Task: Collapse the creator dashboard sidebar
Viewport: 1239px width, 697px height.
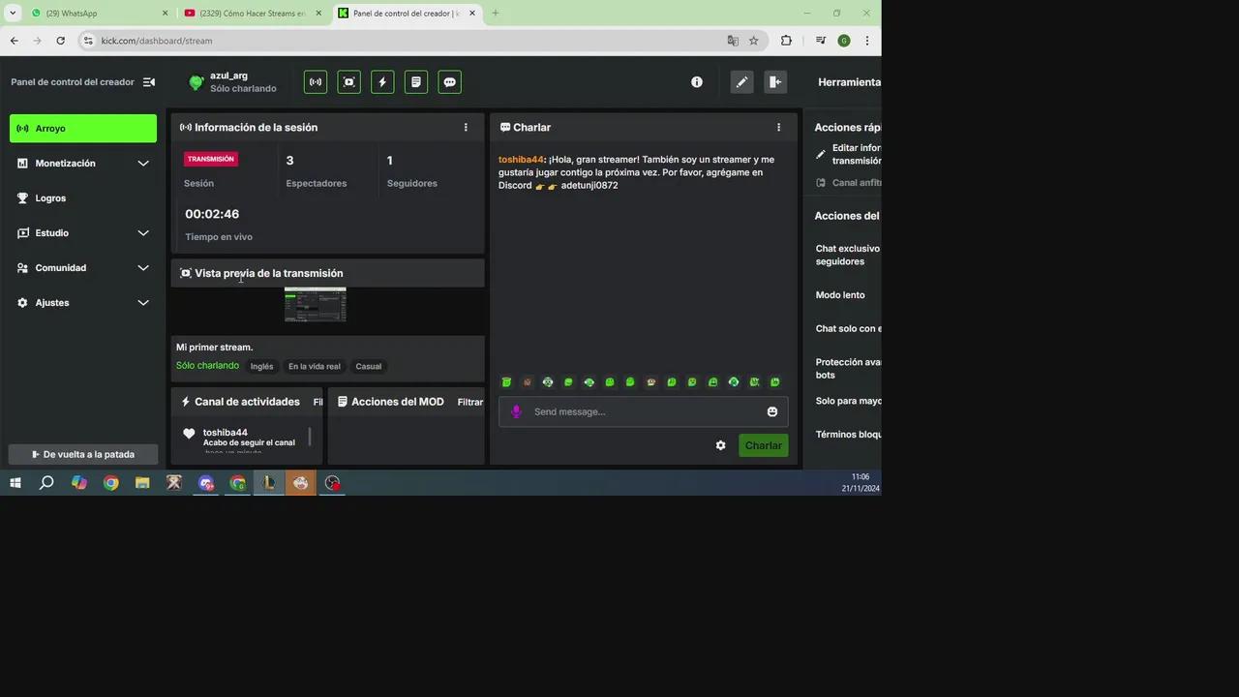Action: pyautogui.click(x=149, y=82)
